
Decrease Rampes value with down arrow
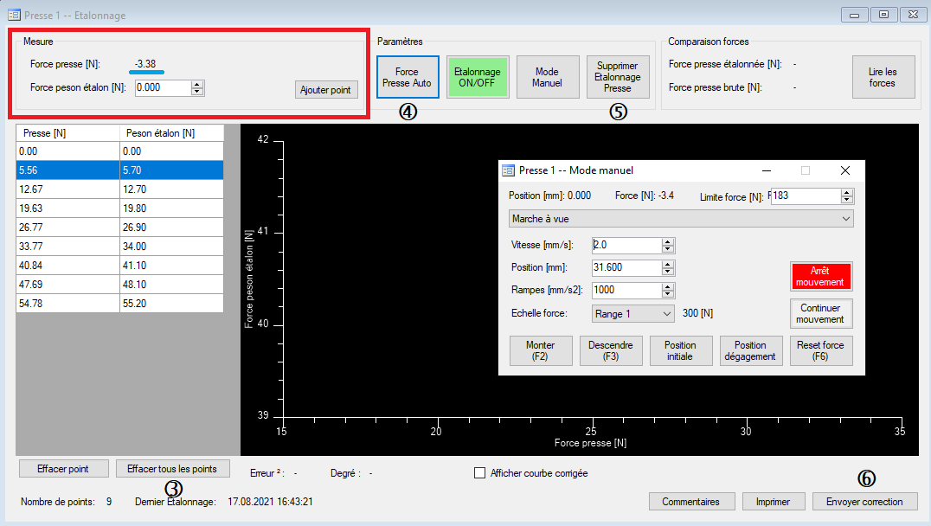668,294
